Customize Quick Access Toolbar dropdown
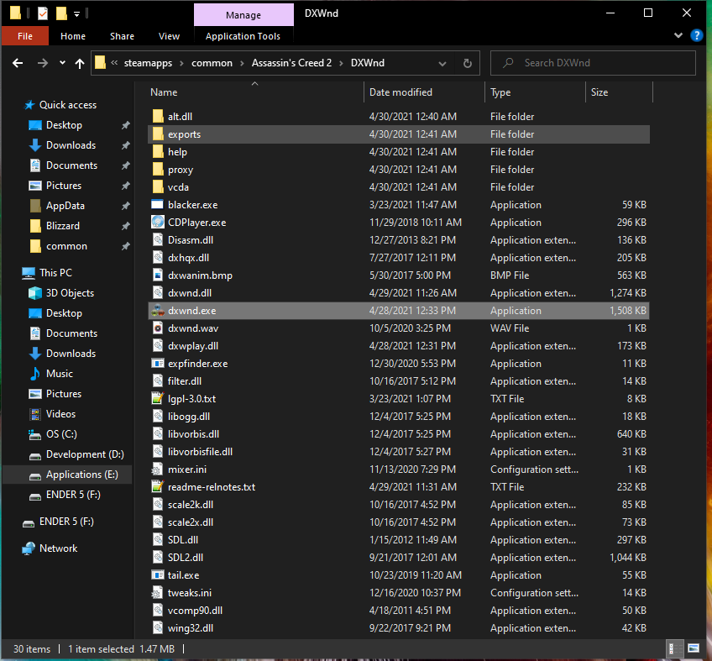 point(76,14)
